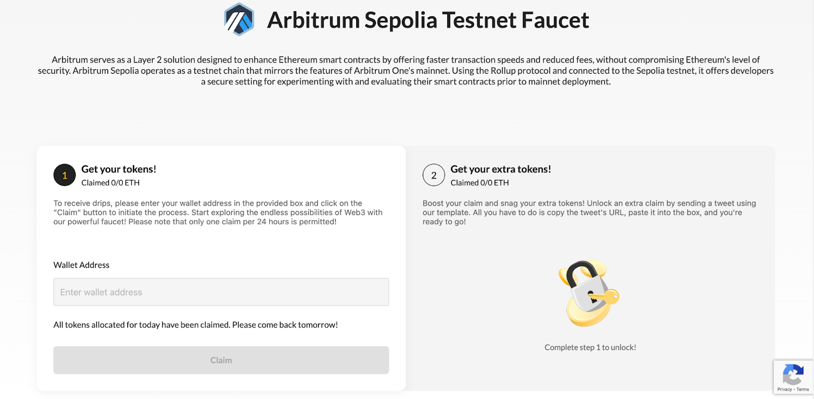This screenshot has height=399, width=814.
Task: Click the reCAPTCHA badge in the corner
Action: pos(793,376)
